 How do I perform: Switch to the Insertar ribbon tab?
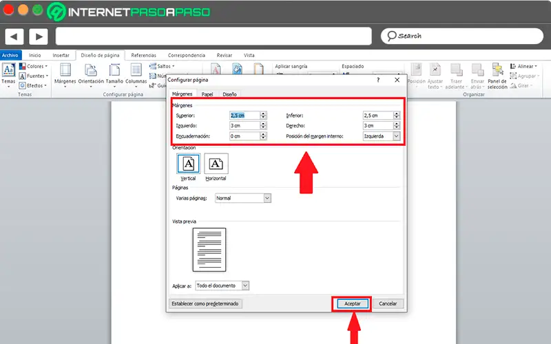point(61,55)
